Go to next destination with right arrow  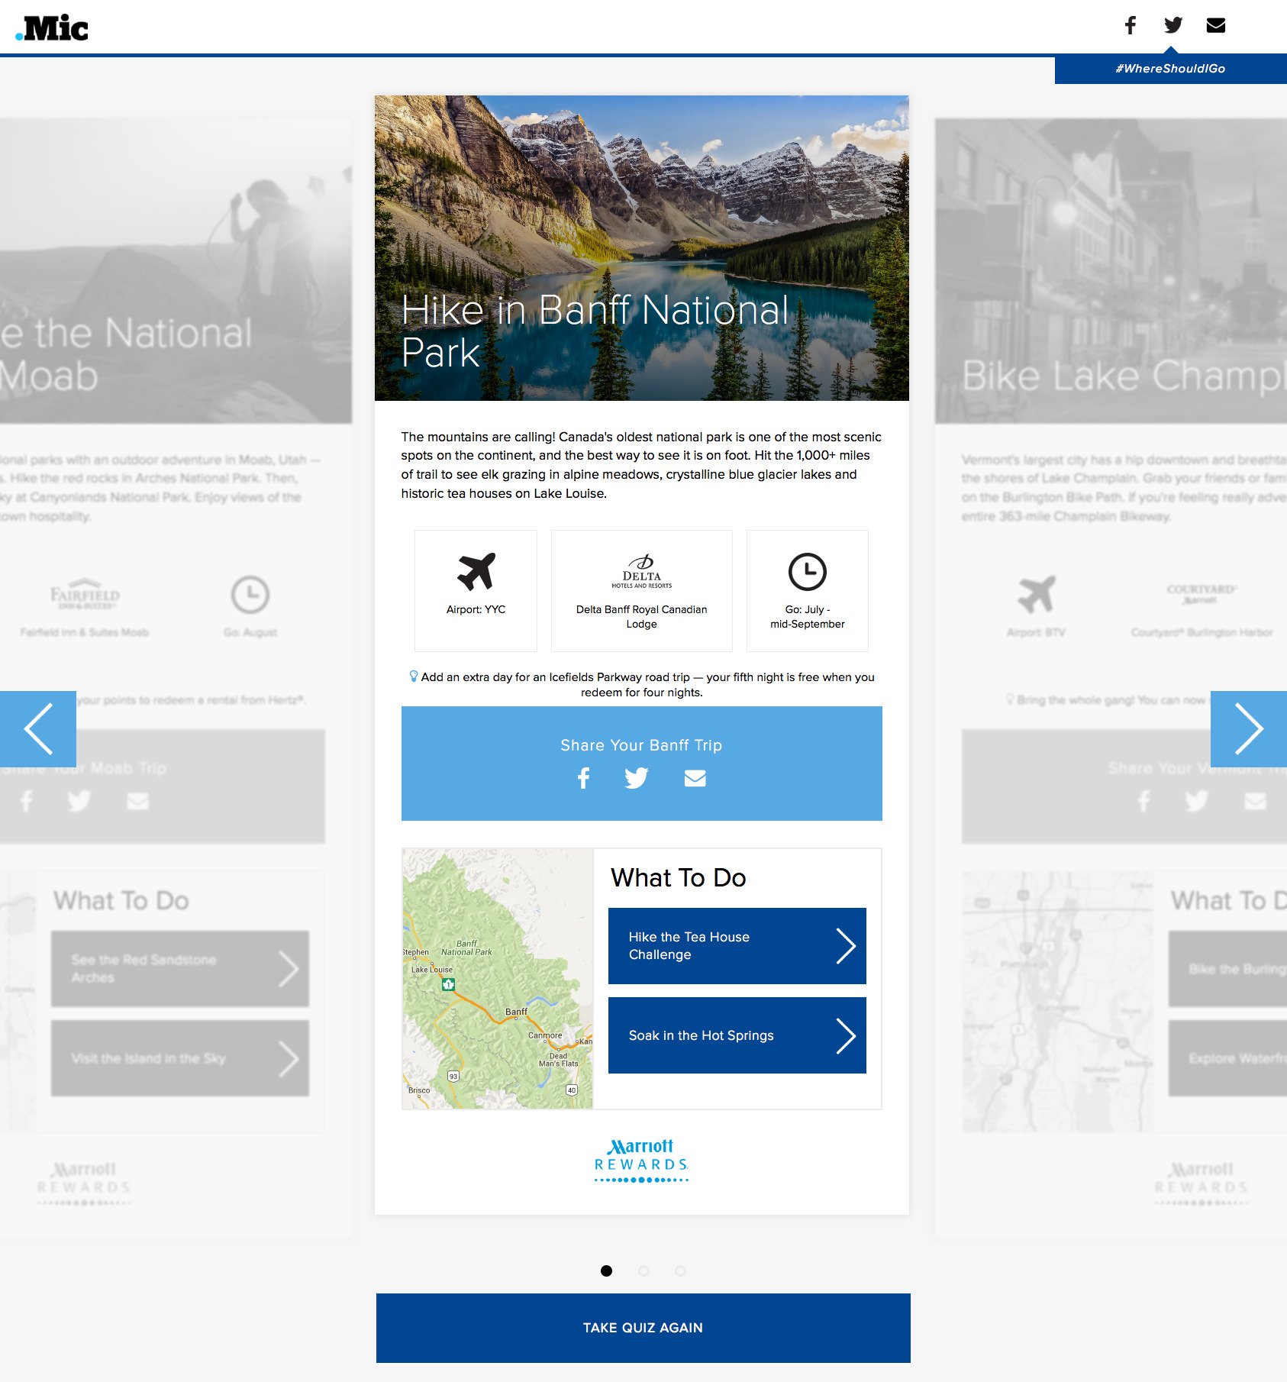(1248, 729)
